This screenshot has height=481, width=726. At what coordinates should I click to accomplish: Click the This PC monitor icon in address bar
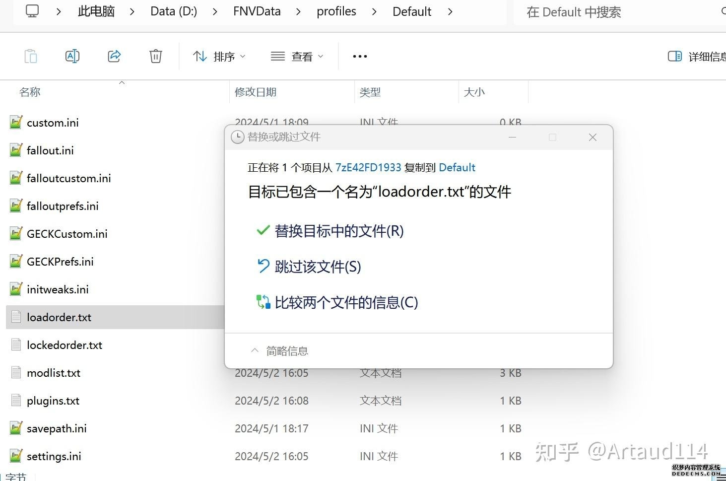32,11
